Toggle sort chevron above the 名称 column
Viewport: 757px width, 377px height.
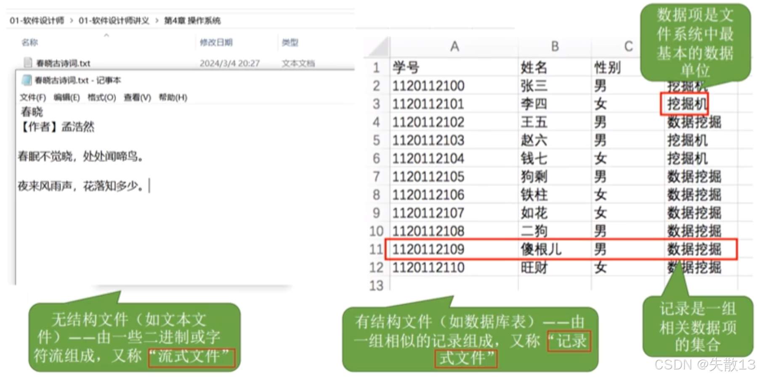click(x=106, y=36)
